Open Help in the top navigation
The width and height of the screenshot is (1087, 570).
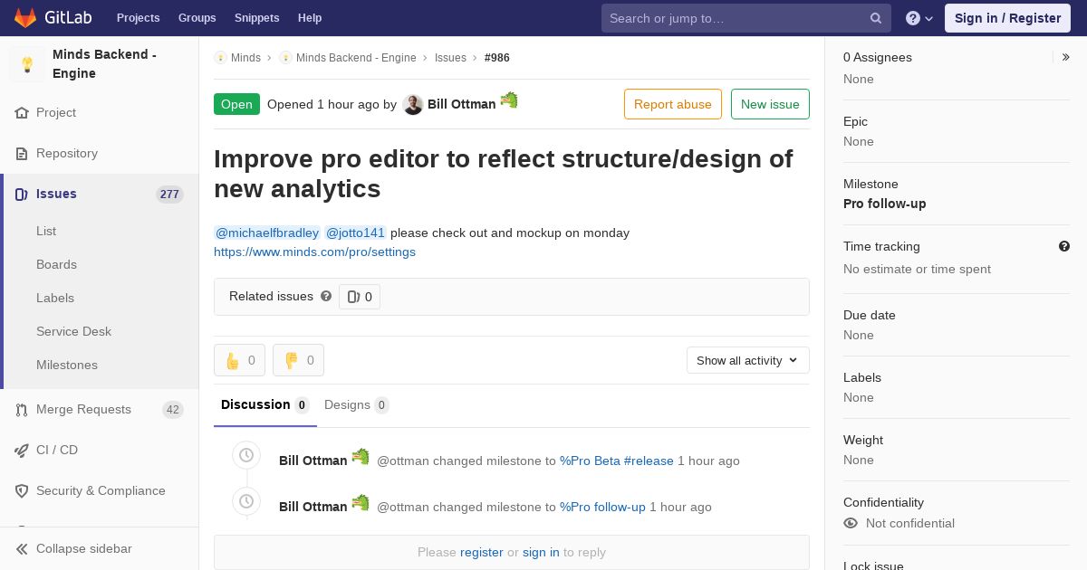(310, 18)
